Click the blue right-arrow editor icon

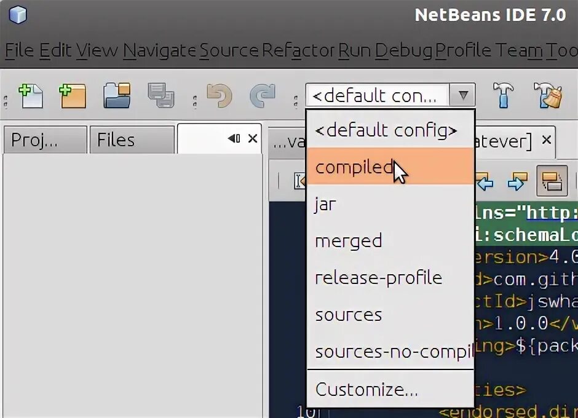tap(517, 181)
